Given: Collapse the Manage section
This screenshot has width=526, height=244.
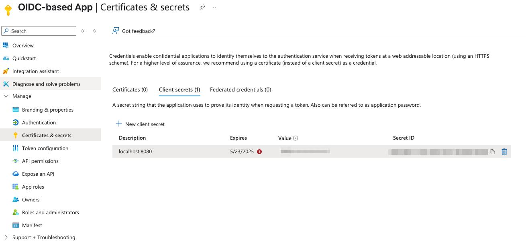Looking at the screenshot, I should [6, 96].
